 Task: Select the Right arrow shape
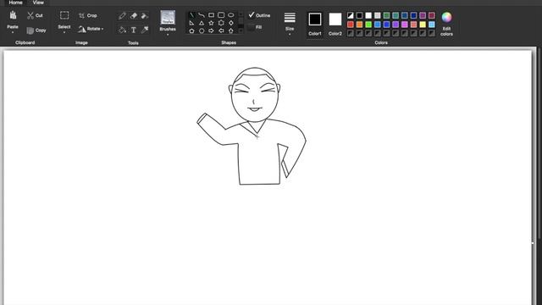click(211, 30)
